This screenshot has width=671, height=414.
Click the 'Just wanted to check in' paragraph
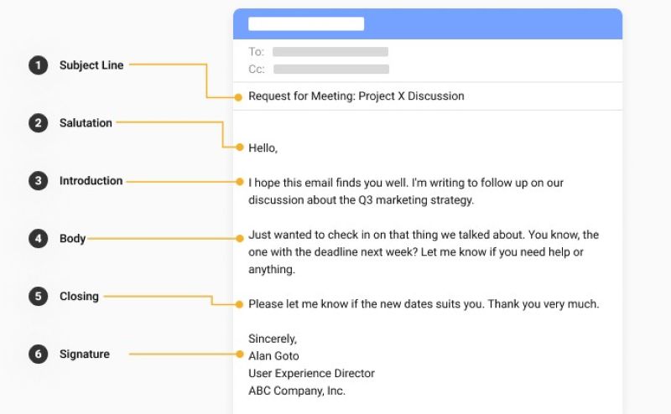coord(424,252)
